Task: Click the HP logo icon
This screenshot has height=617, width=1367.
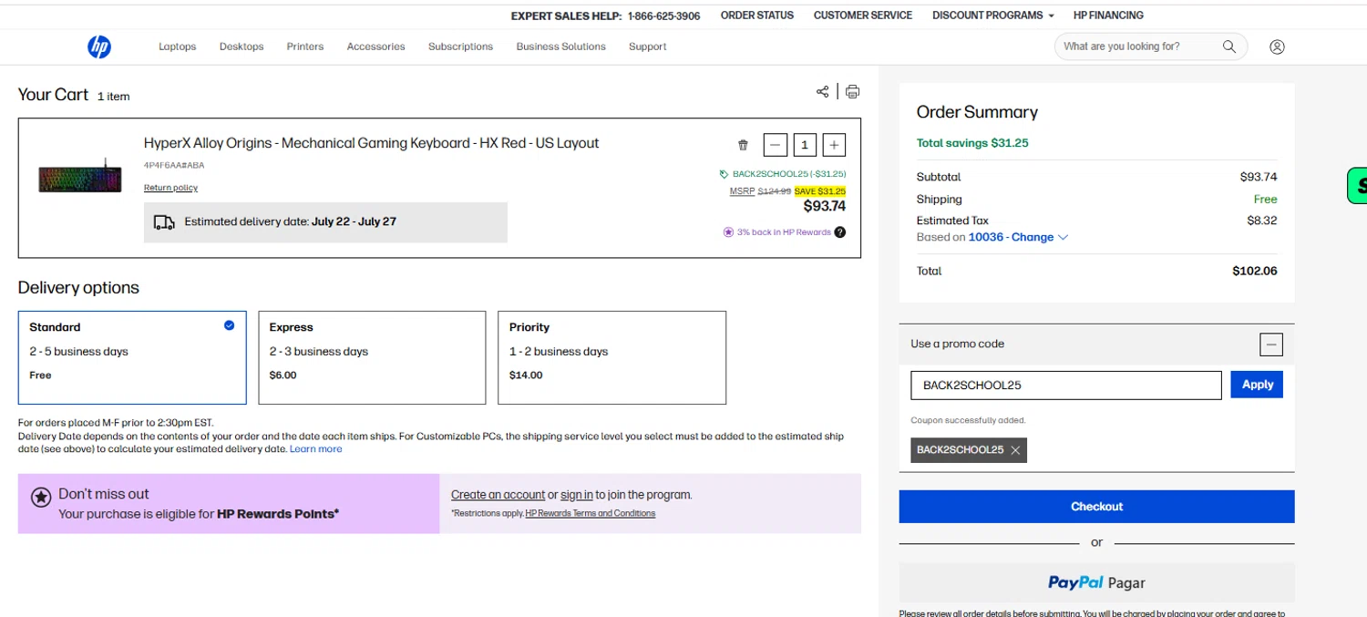Action: tap(99, 46)
